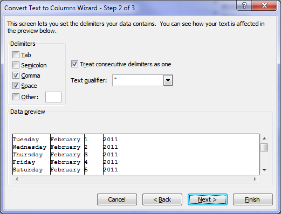
Task: Close the Convert Text to Columns wizard
Action: coord(264,5)
